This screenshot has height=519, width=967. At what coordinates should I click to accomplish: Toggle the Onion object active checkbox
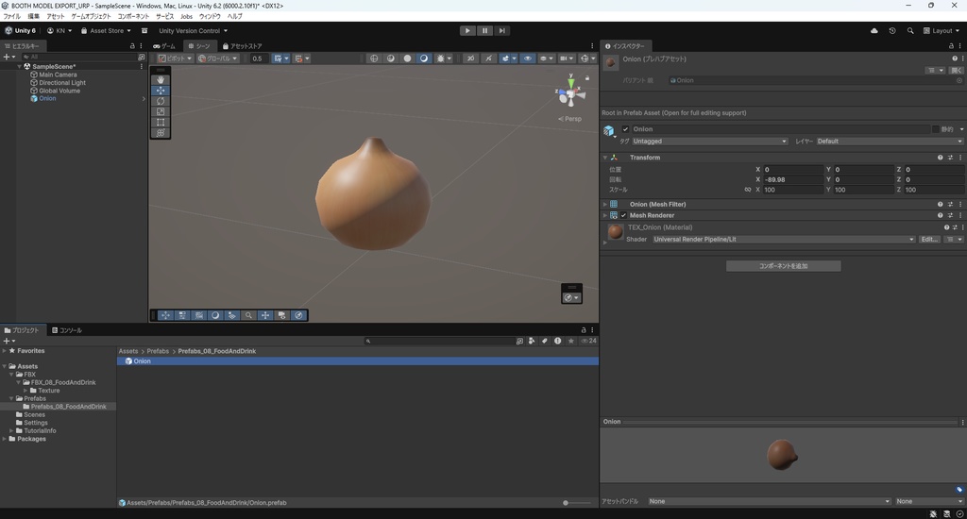pyautogui.click(x=625, y=129)
